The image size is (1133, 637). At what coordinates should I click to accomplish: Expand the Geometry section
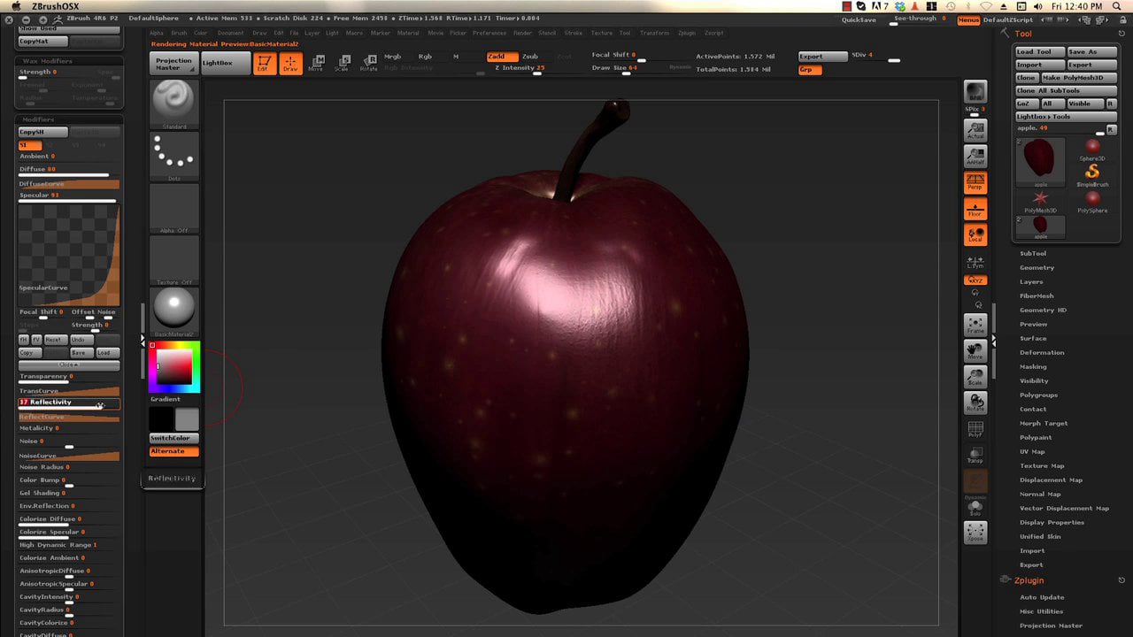[x=1037, y=268]
